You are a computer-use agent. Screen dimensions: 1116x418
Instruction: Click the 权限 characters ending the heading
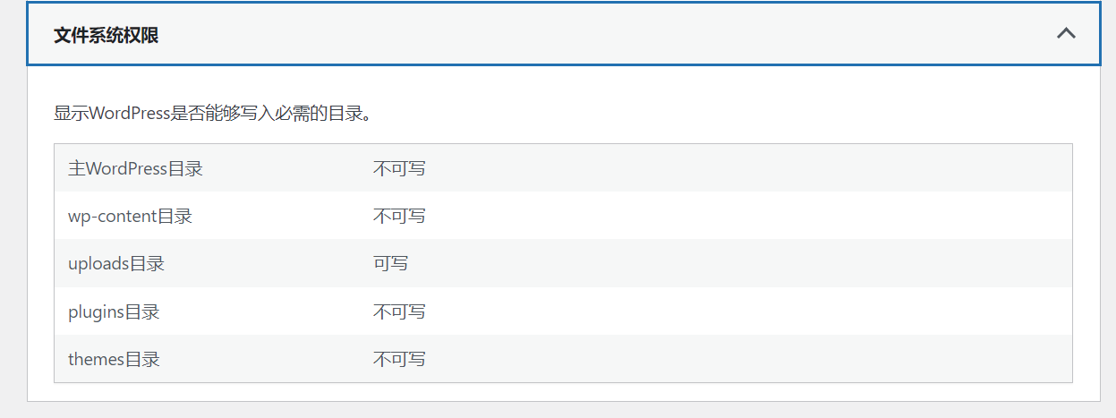(x=141, y=36)
